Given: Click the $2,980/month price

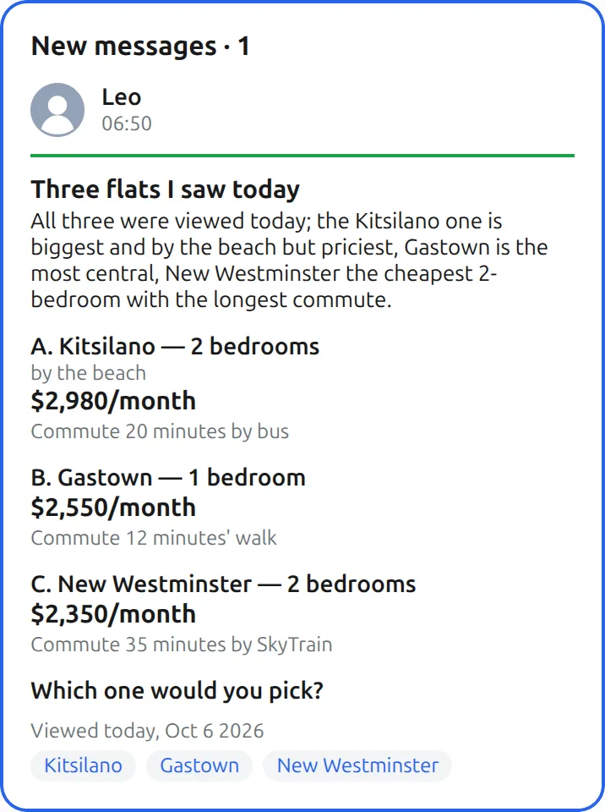Looking at the screenshot, I should coord(113,401).
